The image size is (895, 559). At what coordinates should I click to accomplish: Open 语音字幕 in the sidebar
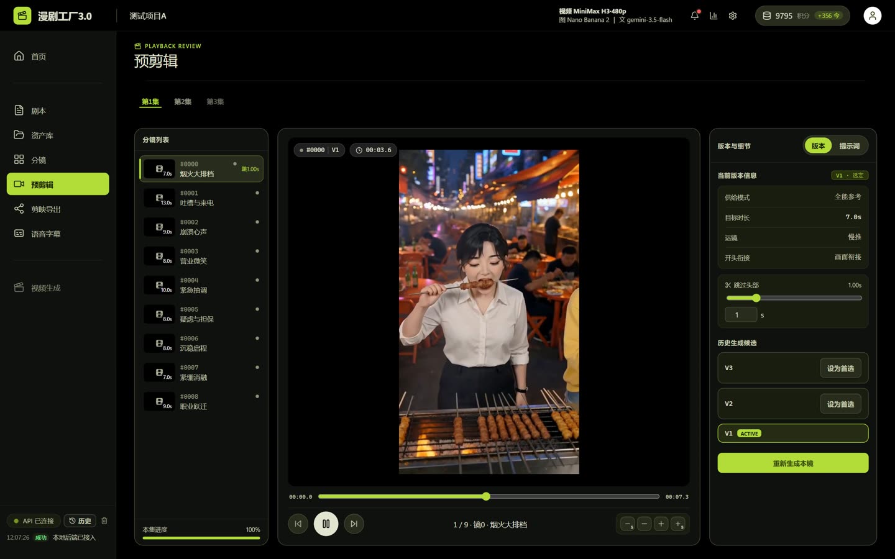point(58,234)
